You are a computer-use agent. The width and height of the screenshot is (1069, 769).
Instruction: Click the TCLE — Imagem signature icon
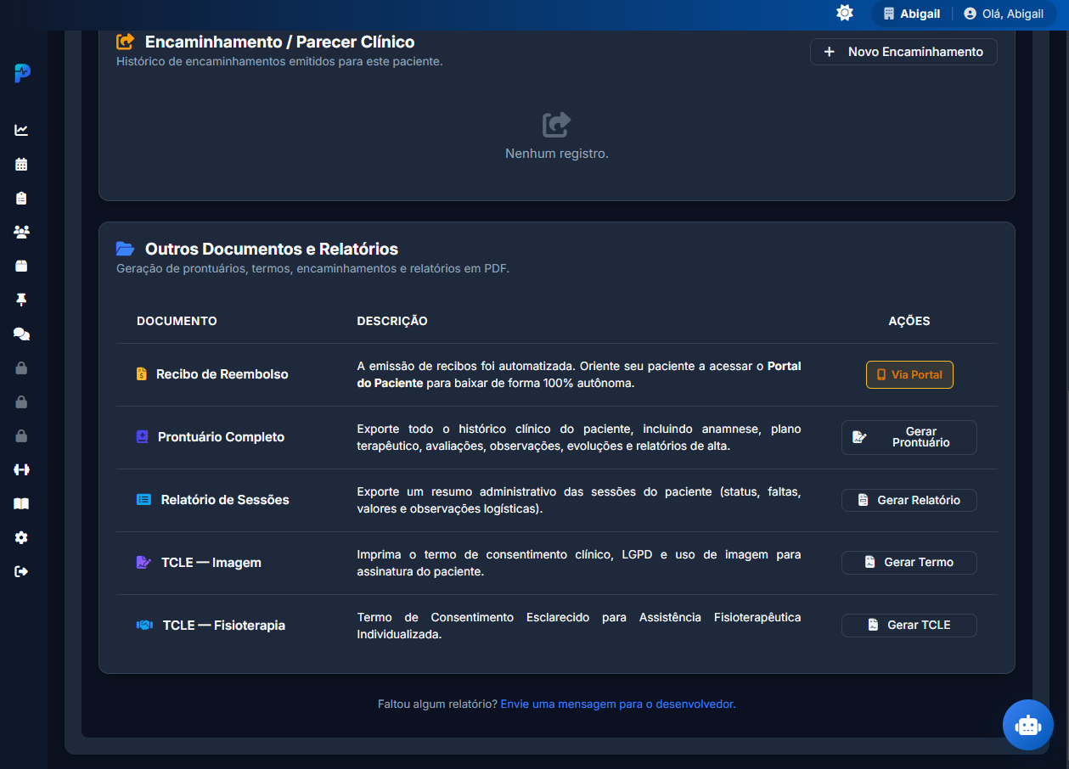(x=143, y=563)
